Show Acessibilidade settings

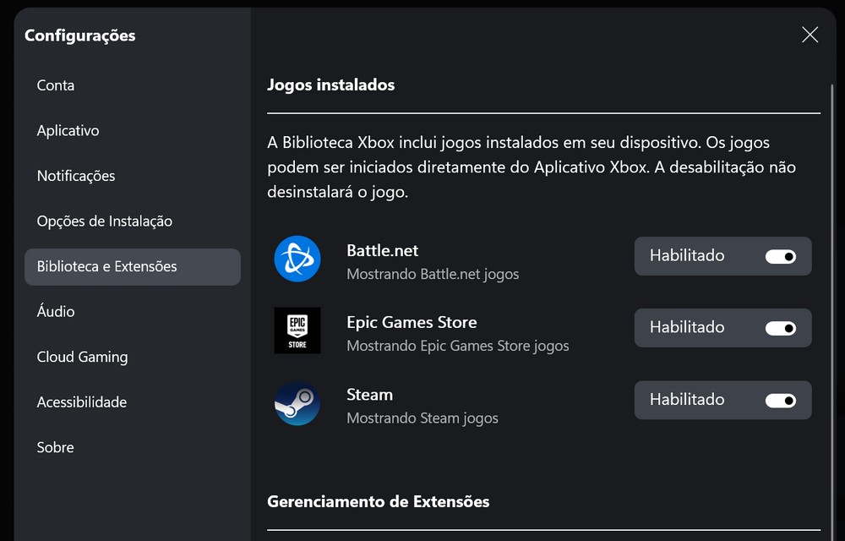[x=82, y=402]
